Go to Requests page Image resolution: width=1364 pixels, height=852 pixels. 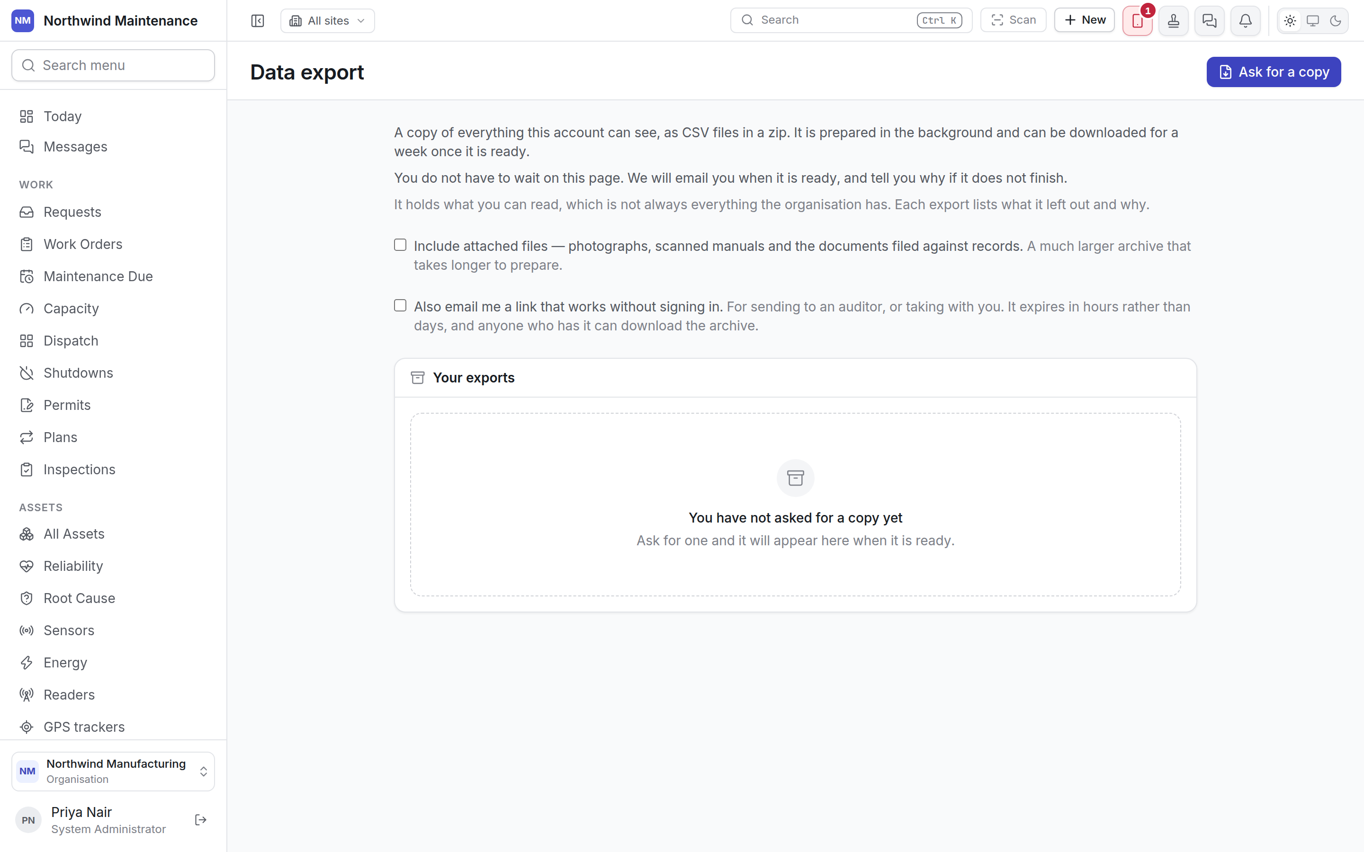click(113, 213)
